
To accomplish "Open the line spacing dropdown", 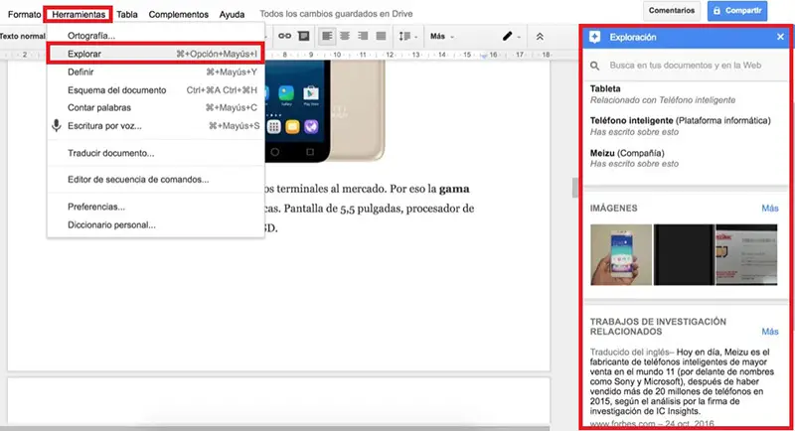I will coord(408,36).
